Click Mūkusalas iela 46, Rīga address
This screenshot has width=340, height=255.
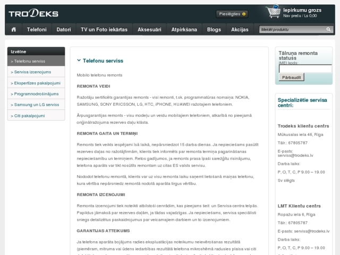300,134
